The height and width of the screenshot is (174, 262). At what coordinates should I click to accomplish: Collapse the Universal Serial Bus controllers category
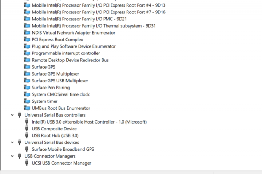(12, 115)
